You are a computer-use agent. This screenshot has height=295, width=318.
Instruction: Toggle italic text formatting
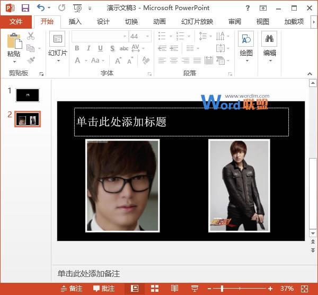(x=89, y=48)
